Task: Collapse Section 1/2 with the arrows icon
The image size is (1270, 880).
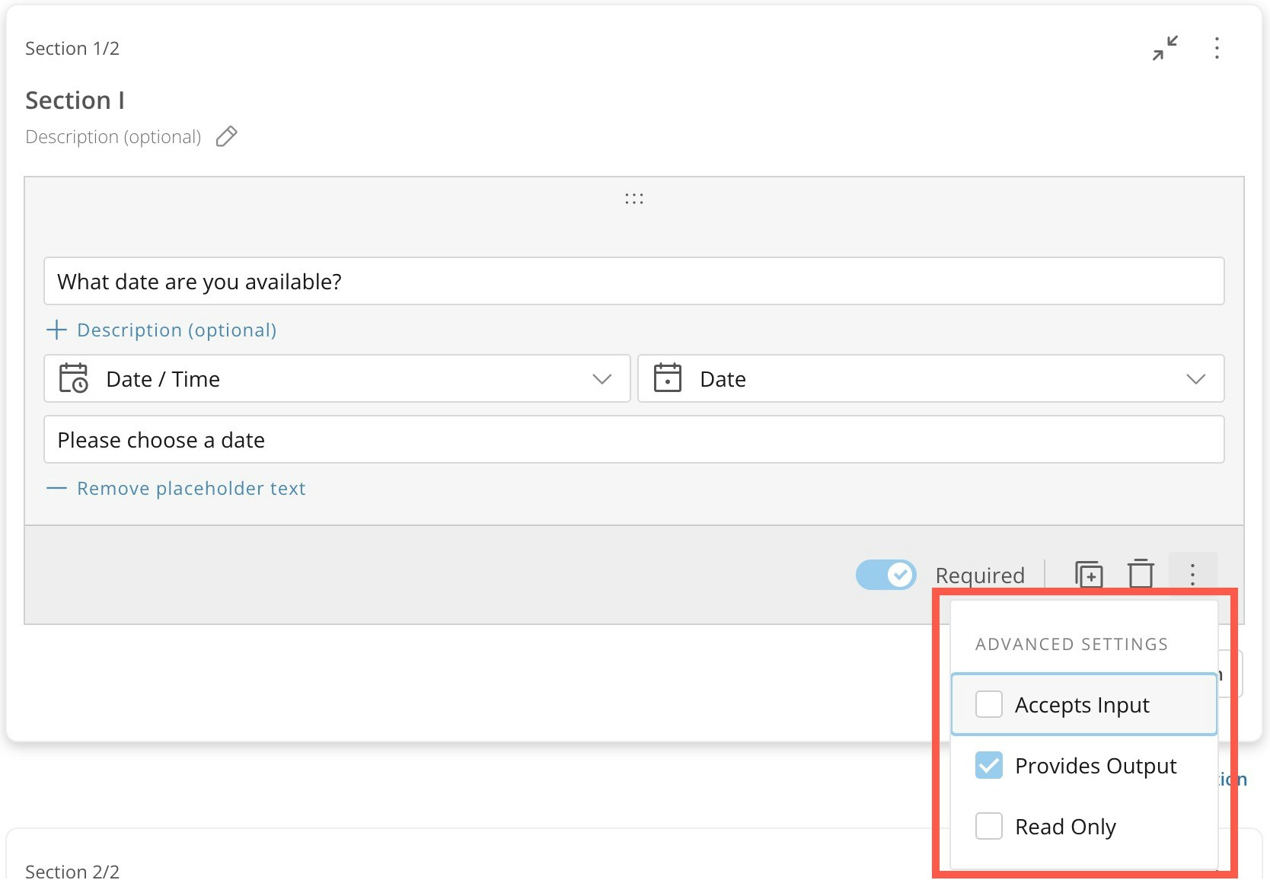Action: (1165, 48)
